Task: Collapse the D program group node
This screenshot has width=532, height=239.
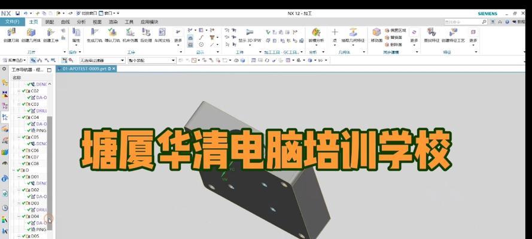Action: tap(14, 170)
